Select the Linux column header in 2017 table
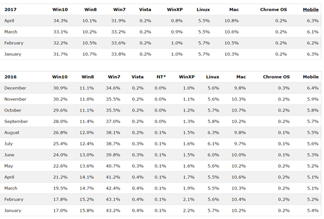The height and width of the screenshot is (219, 324). click(203, 9)
